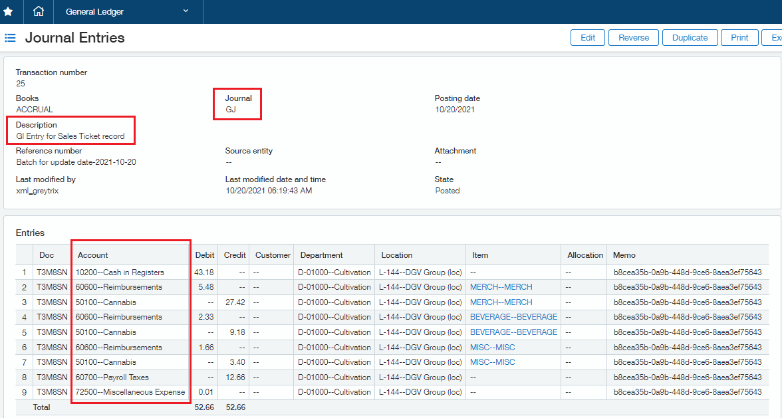Image resolution: width=782 pixels, height=418 pixels.
Task: Select the 10200--Cash in Registers account cell
Action: pos(120,272)
